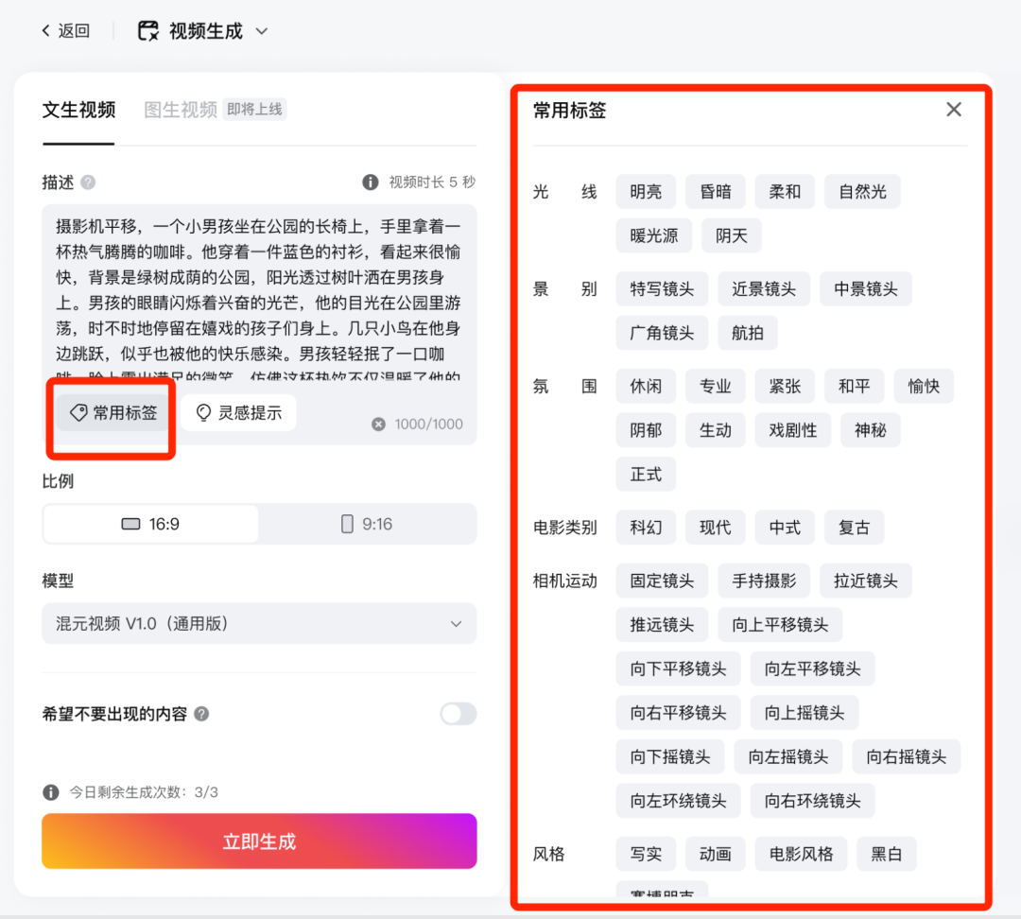The image size is (1021, 919).
Task: Toggle the 希望不要出现的内容 switch
Action: pyautogui.click(x=459, y=714)
